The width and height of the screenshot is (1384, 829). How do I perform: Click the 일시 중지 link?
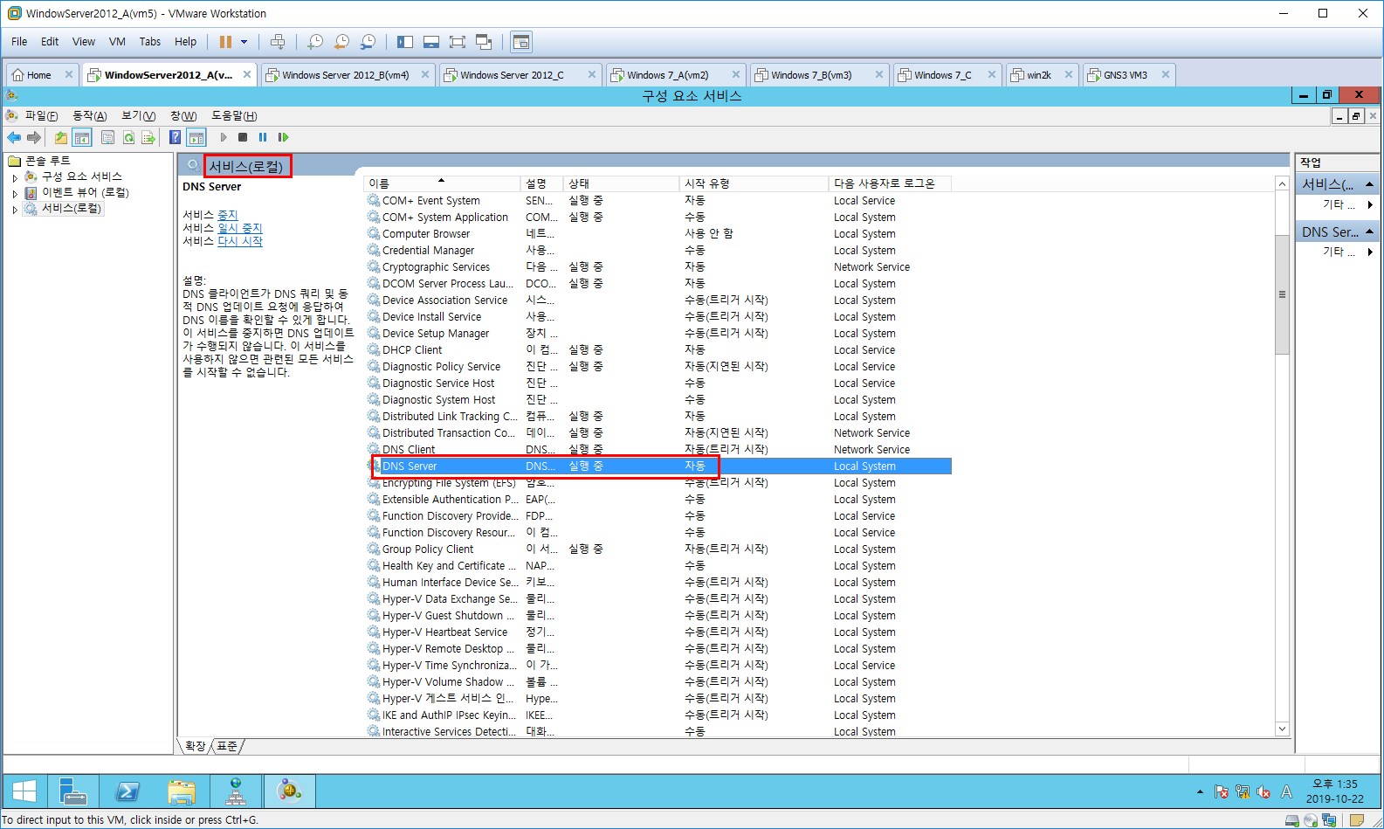pyautogui.click(x=239, y=228)
